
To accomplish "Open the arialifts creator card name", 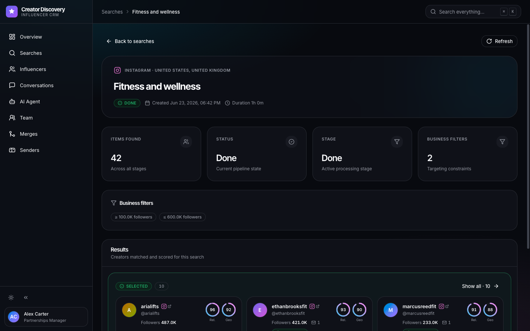I will [x=150, y=306].
